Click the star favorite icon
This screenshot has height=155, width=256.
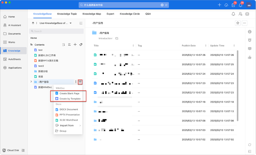[238, 23]
